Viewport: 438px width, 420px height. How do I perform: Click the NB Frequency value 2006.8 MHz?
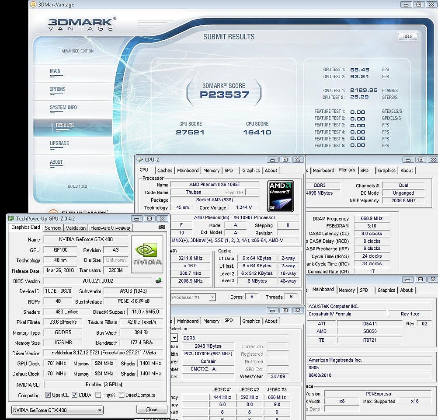point(403,200)
